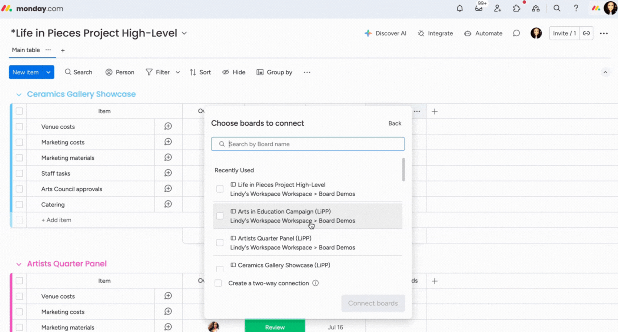Viewport: 618px width, 332px height.
Task: Select the Main table tab
Action: click(26, 50)
